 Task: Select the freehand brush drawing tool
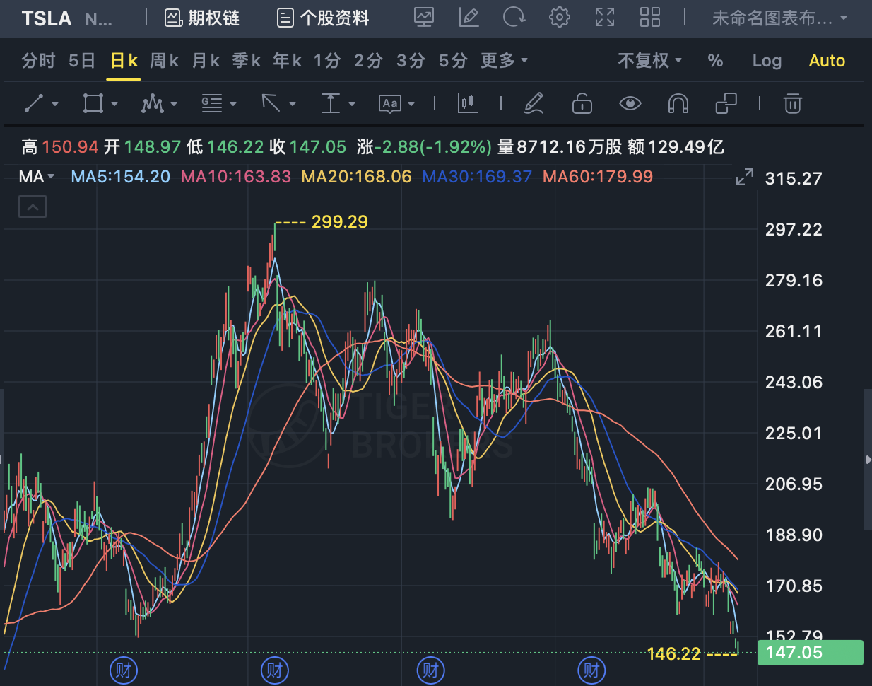[x=534, y=104]
